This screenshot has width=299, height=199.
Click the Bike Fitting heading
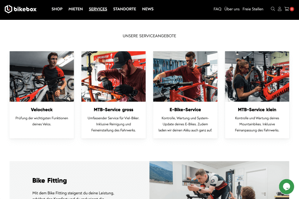49,180
